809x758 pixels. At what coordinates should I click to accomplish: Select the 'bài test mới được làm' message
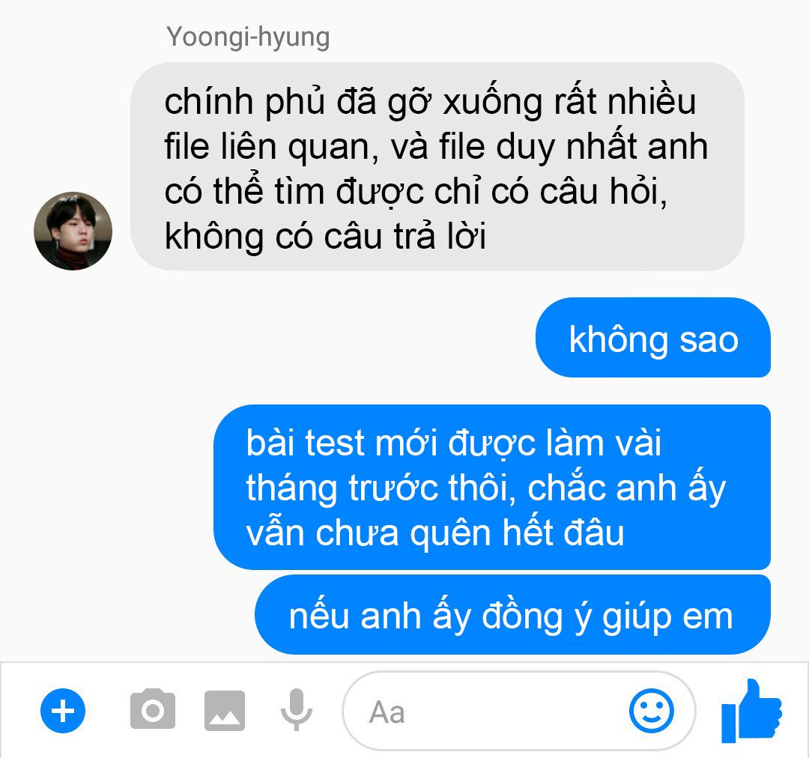pos(491,487)
